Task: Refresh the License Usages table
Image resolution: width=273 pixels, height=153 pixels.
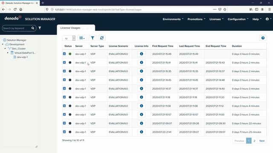Action: click(x=102, y=38)
